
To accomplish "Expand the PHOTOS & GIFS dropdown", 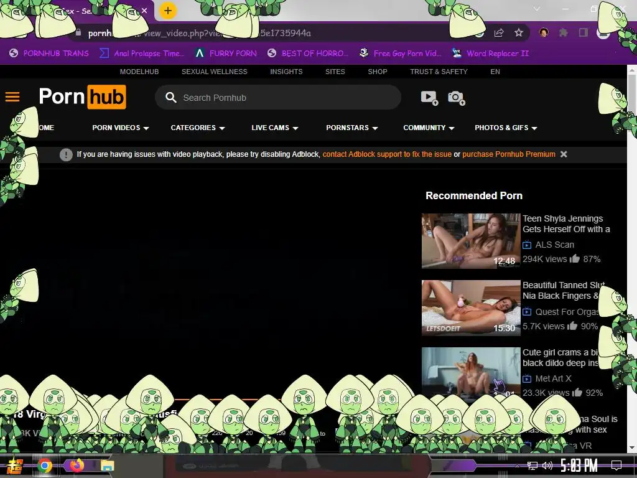I will tap(506, 128).
